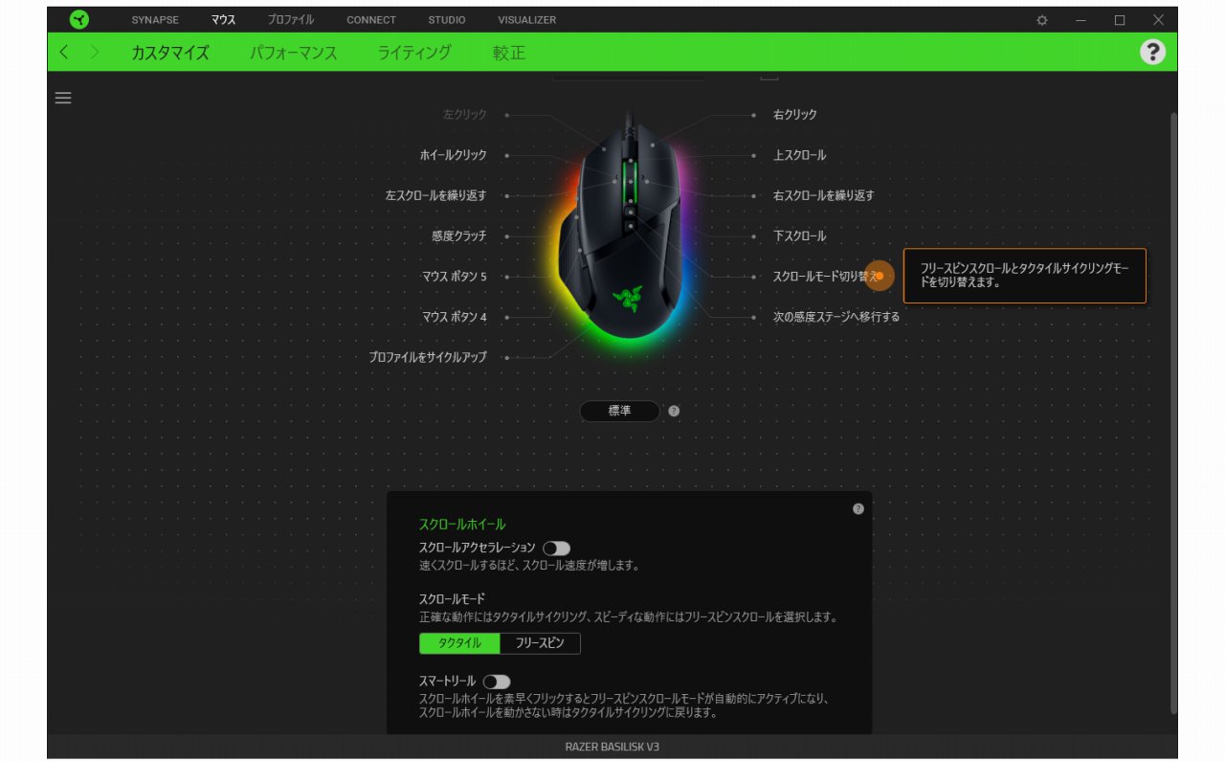Click the vertical scrollbar on the right
The height and width of the screenshot is (762, 1225).
(1174, 412)
